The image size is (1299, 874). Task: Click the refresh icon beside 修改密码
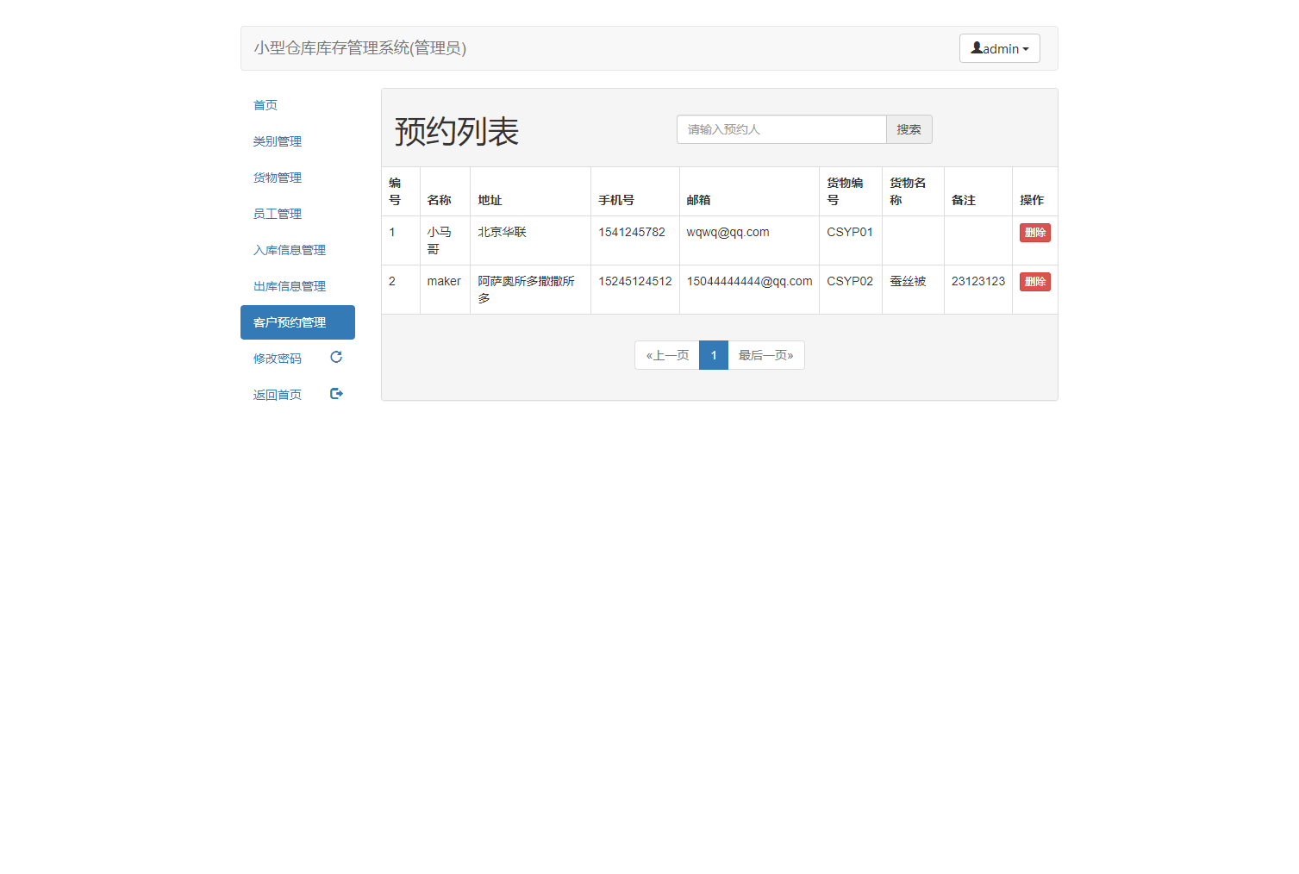pos(336,357)
